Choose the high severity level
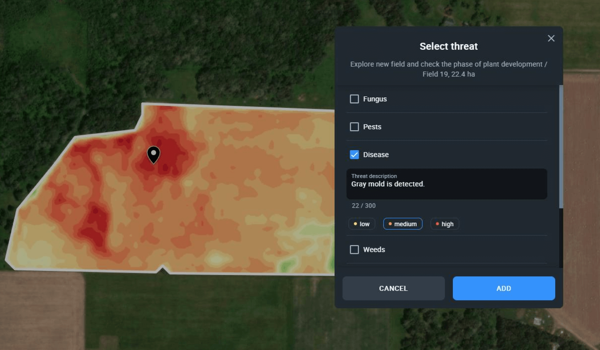Viewport: 600px width, 350px height. [445, 224]
